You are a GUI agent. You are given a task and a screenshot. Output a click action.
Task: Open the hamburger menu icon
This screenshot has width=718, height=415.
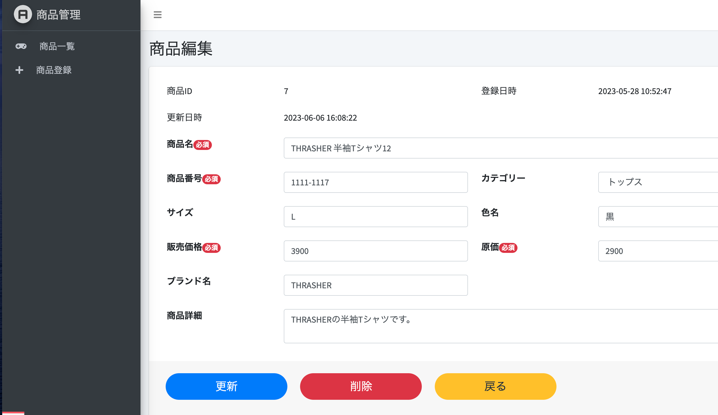(157, 15)
